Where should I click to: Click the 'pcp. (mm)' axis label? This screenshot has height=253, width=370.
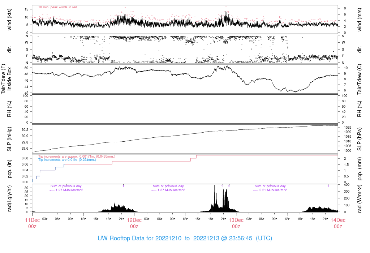(360, 169)
